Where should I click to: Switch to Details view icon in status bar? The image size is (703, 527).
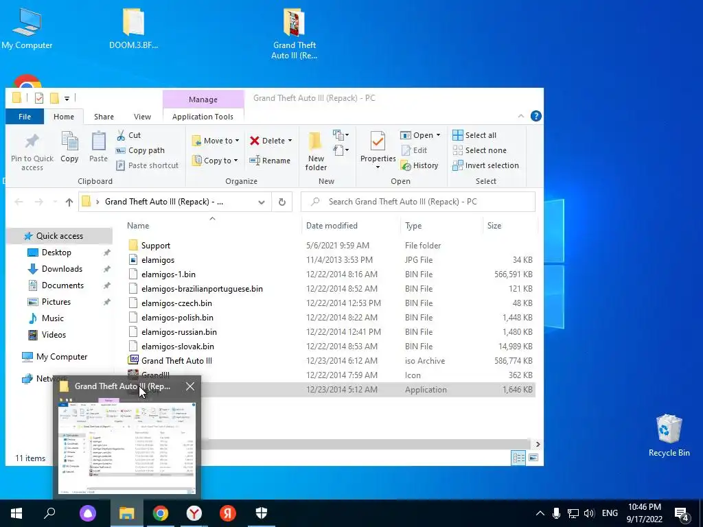point(519,458)
